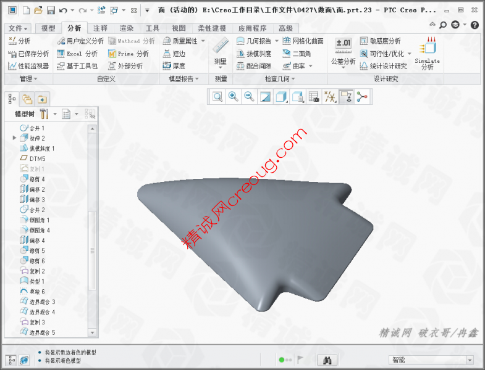Open the Help question mark icon

(474, 25)
